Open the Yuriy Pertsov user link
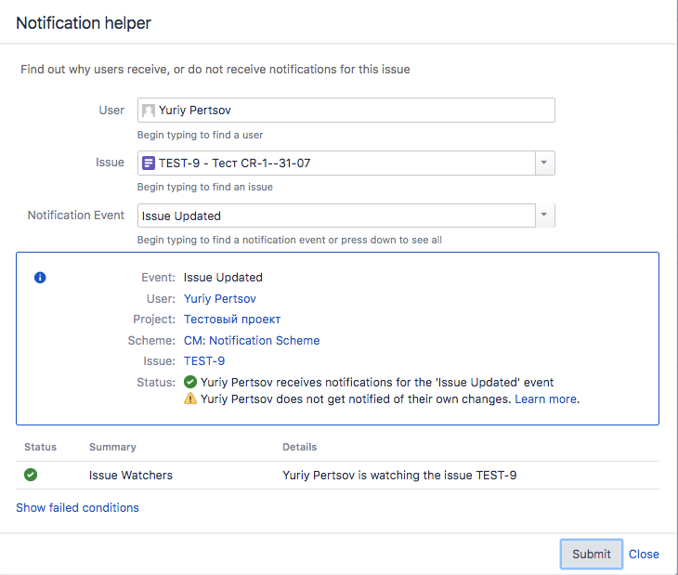 coord(220,299)
